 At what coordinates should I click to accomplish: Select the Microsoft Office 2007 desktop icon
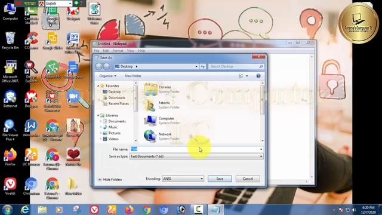[x=10, y=72]
